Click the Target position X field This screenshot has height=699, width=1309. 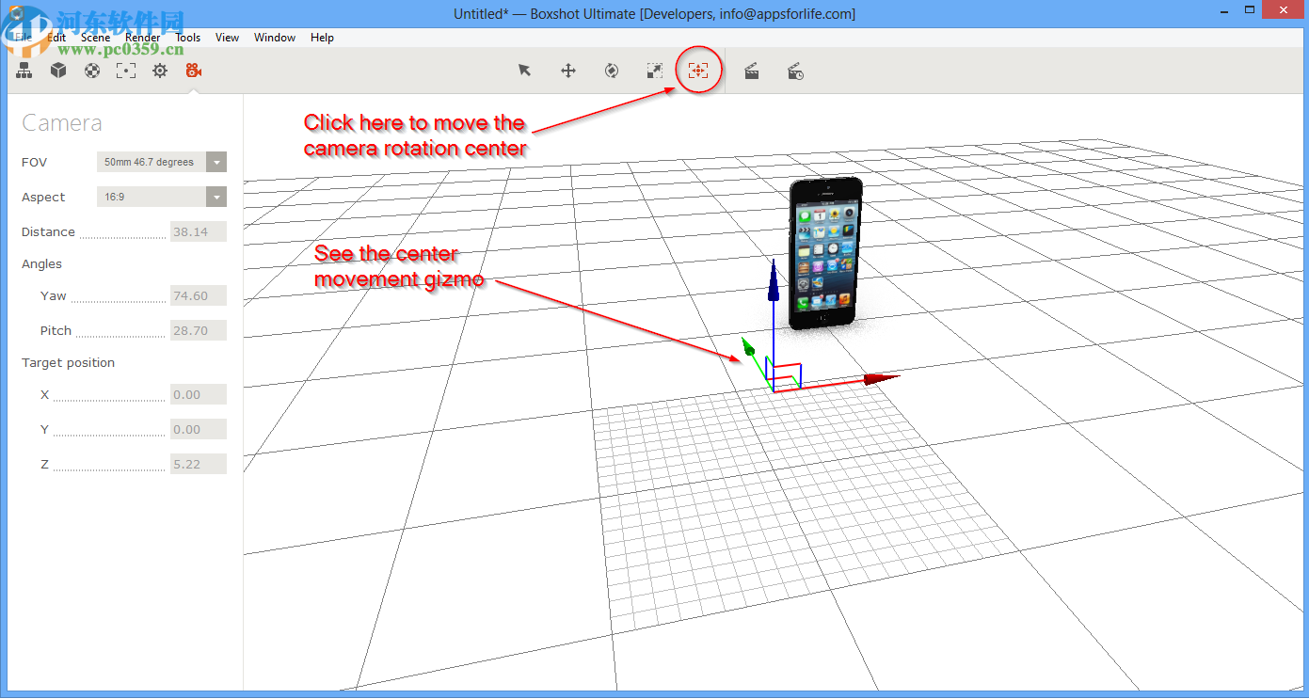coord(199,394)
